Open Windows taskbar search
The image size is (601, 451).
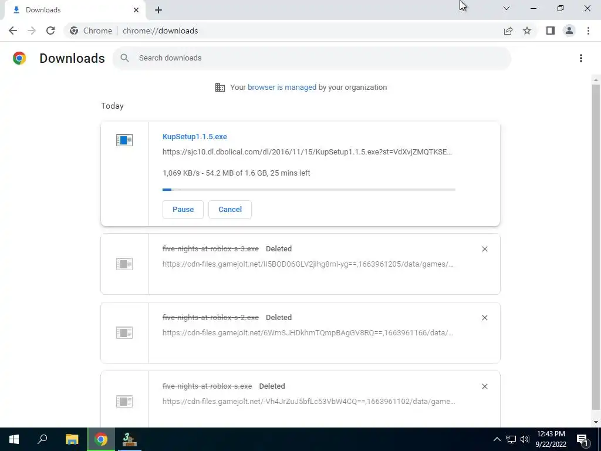42,439
